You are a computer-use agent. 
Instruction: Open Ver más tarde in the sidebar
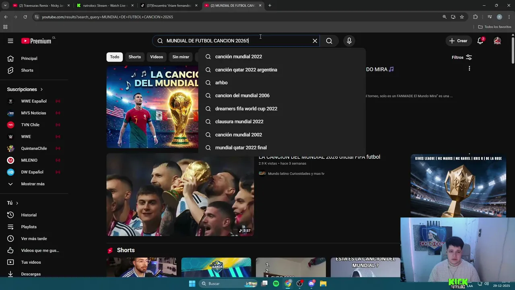[34, 238]
